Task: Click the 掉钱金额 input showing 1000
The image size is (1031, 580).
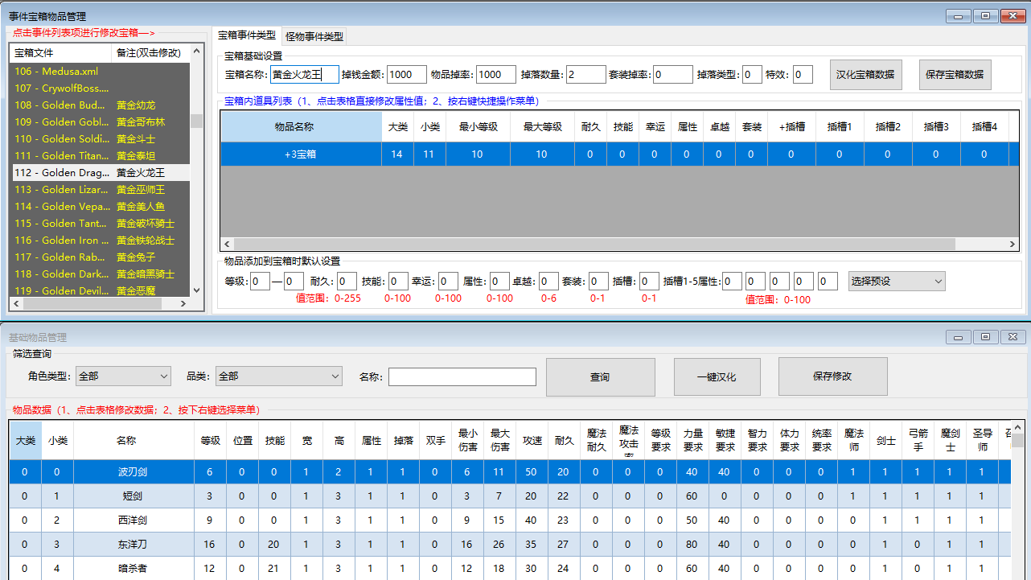Action: tap(406, 74)
